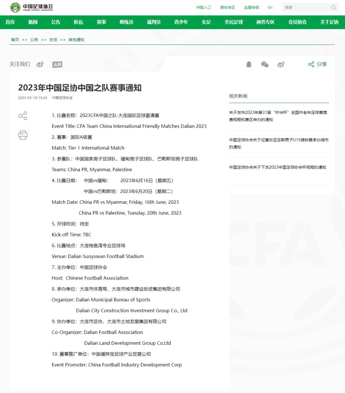The width and height of the screenshot is (345, 393).
Task: Click the En language switch link
Action: [270, 7]
